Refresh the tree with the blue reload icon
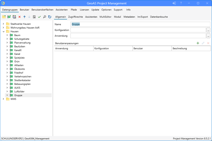 click(50, 17)
